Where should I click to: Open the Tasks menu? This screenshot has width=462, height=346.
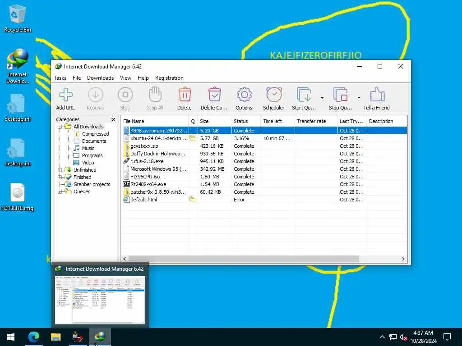pos(60,78)
